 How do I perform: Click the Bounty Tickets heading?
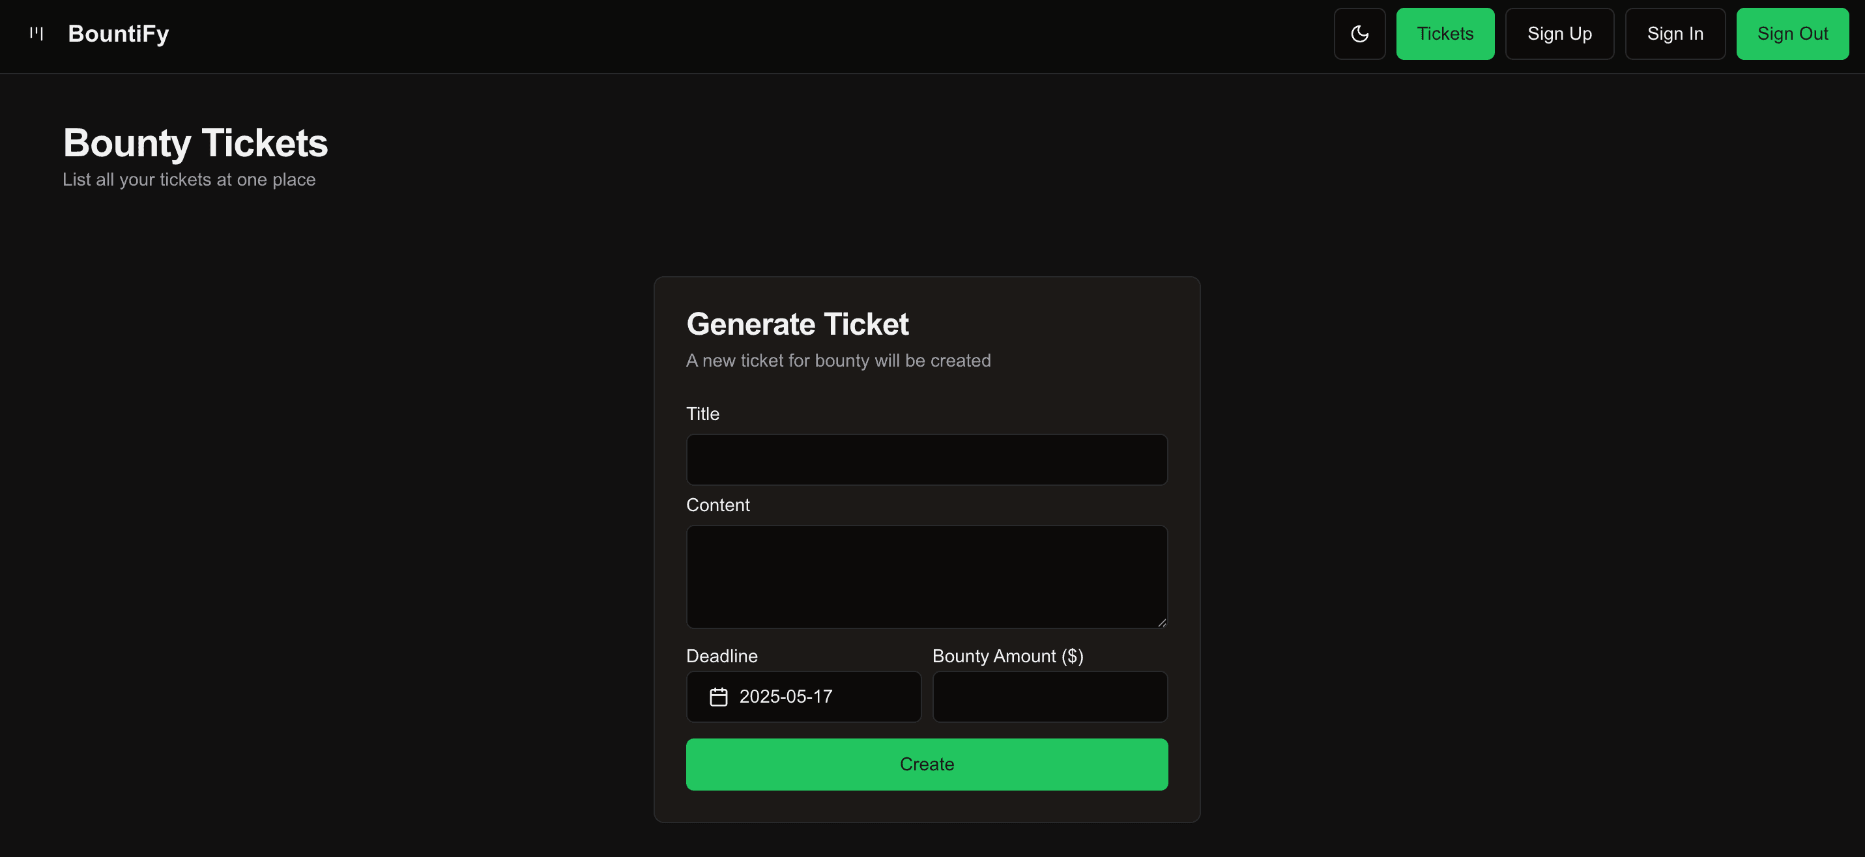point(195,143)
